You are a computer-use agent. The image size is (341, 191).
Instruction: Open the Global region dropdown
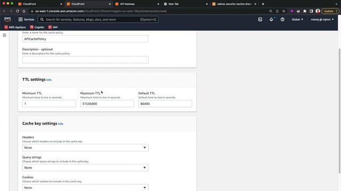297,20
